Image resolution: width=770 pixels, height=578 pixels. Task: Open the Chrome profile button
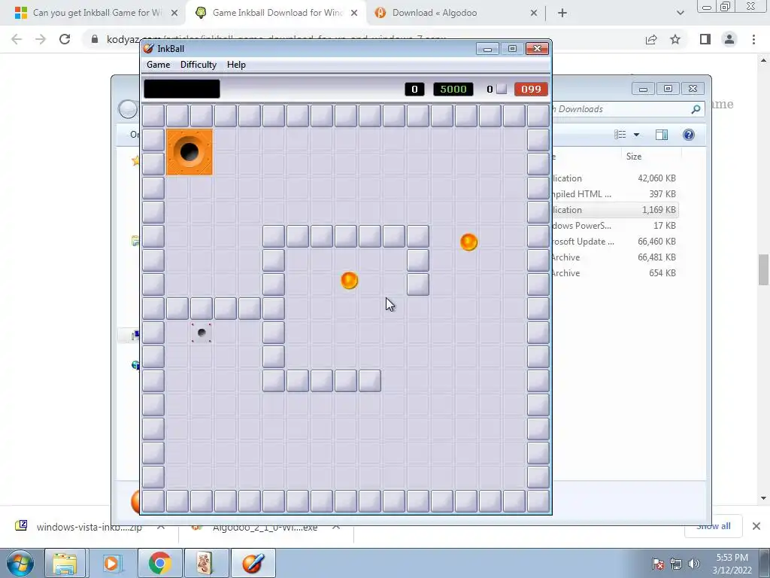point(729,39)
